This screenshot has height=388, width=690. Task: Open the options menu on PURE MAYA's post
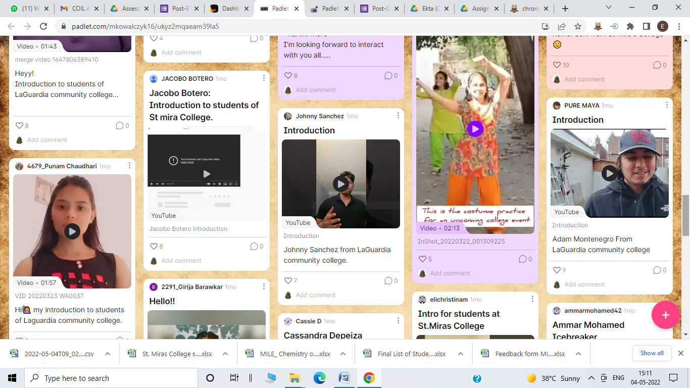click(x=667, y=105)
